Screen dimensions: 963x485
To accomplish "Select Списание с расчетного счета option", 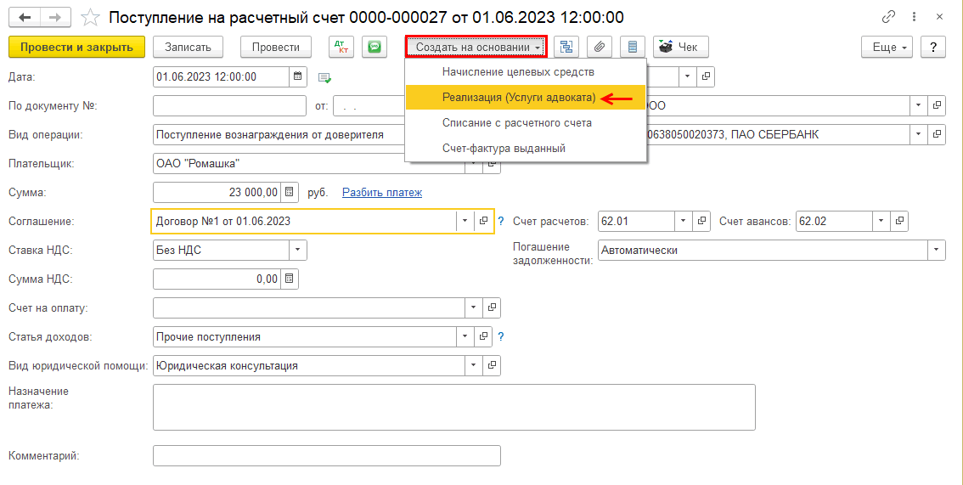I will coord(516,122).
